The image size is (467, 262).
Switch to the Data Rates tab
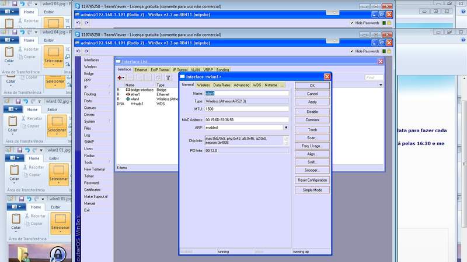point(222,85)
